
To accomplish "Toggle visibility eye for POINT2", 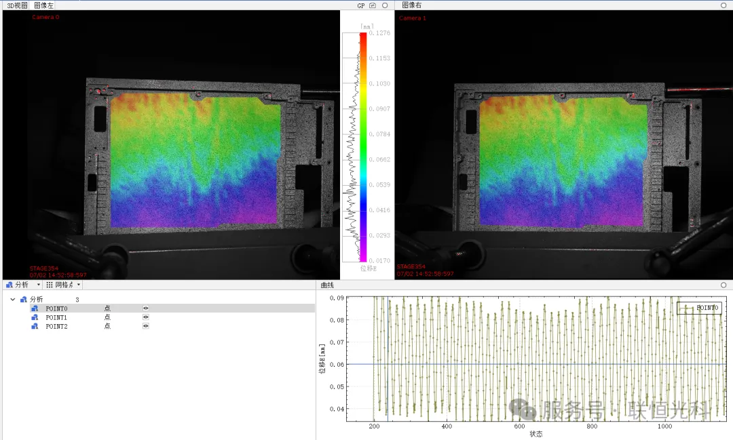I will click(x=145, y=326).
